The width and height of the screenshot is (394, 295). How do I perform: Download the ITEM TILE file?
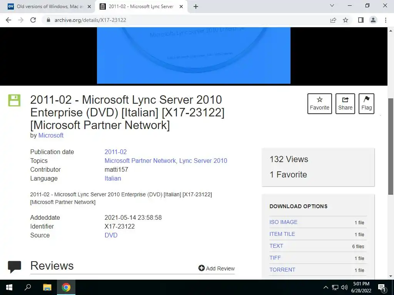pyautogui.click(x=282, y=234)
